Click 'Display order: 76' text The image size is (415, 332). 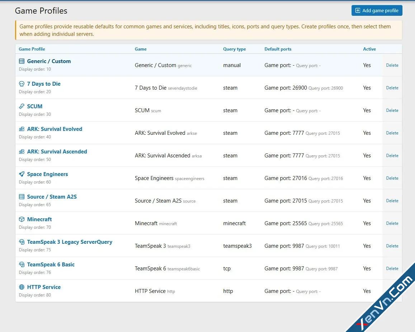click(x=35, y=272)
